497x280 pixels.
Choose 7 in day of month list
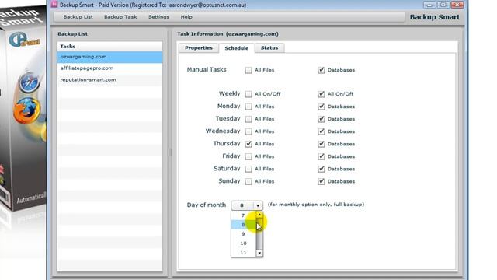[x=243, y=215]
